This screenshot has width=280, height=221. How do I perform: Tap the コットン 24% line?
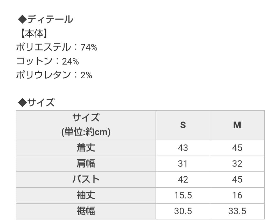point(47,61)
